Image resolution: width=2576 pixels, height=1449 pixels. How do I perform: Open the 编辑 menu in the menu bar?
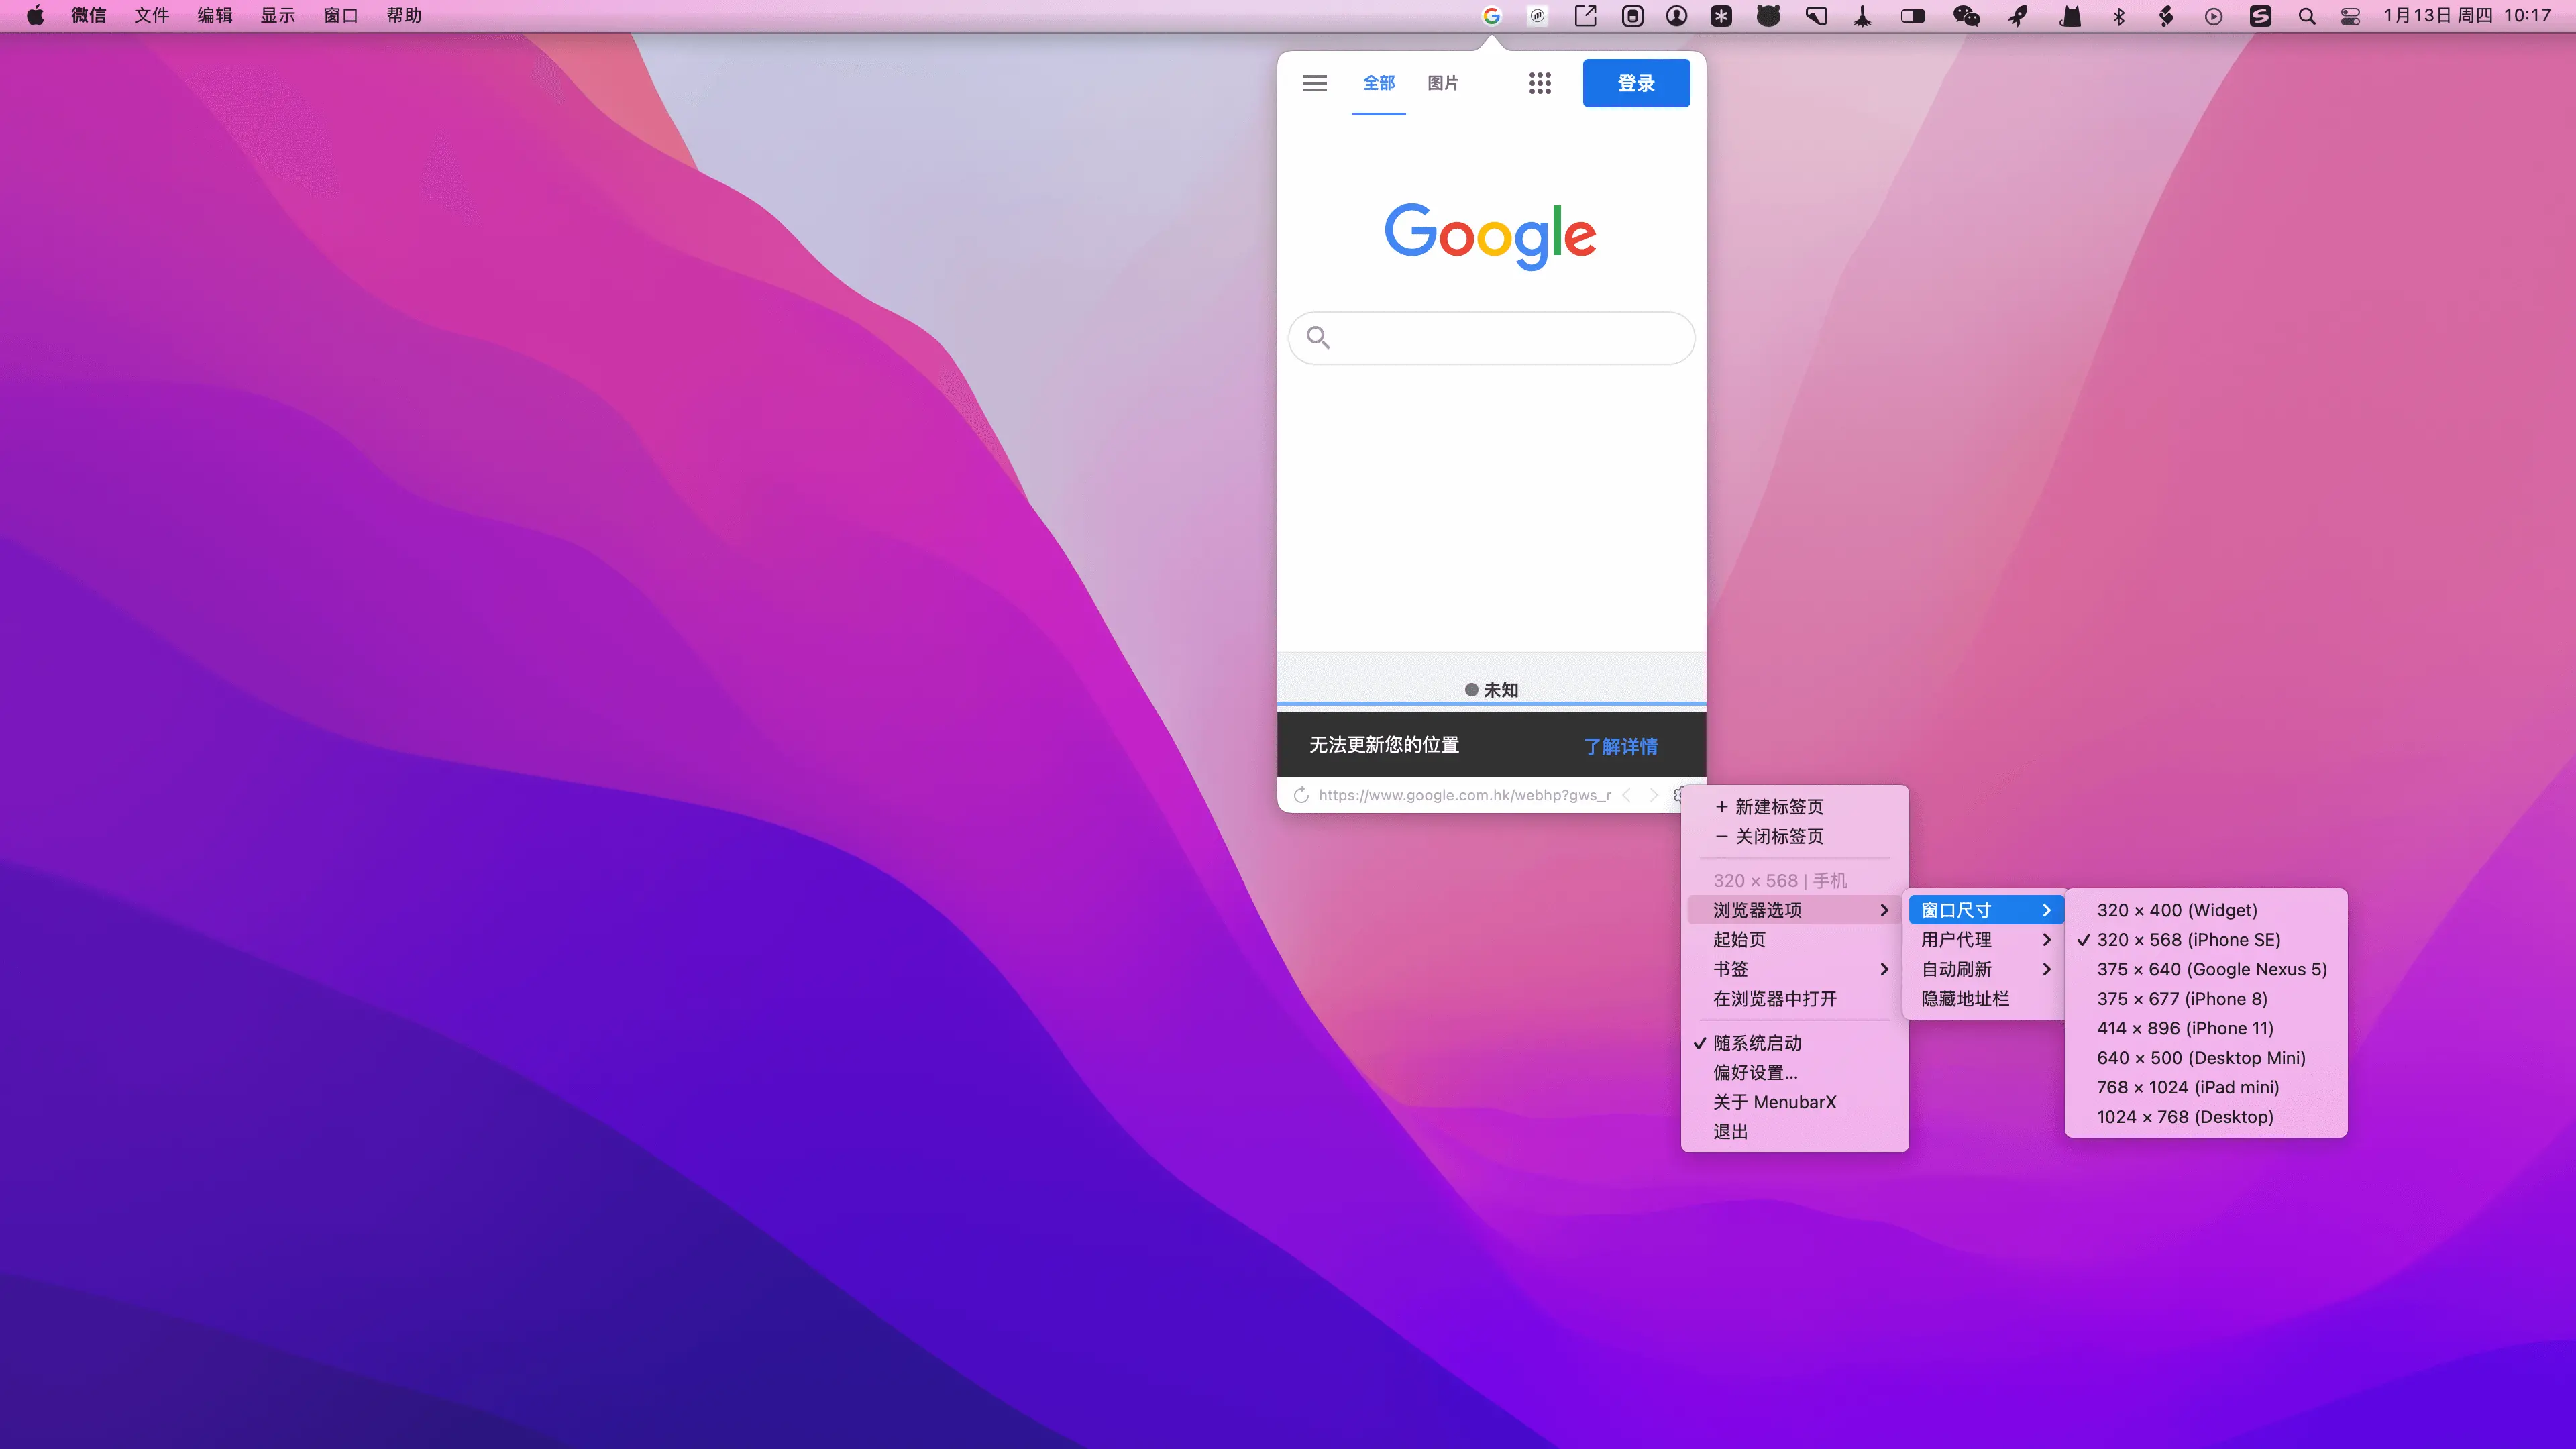(x=215, y=16)
